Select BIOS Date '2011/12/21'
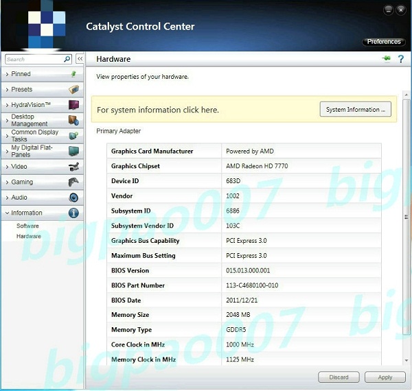Image resolution: width=412 pixels, height=391 pixels. 242,300
